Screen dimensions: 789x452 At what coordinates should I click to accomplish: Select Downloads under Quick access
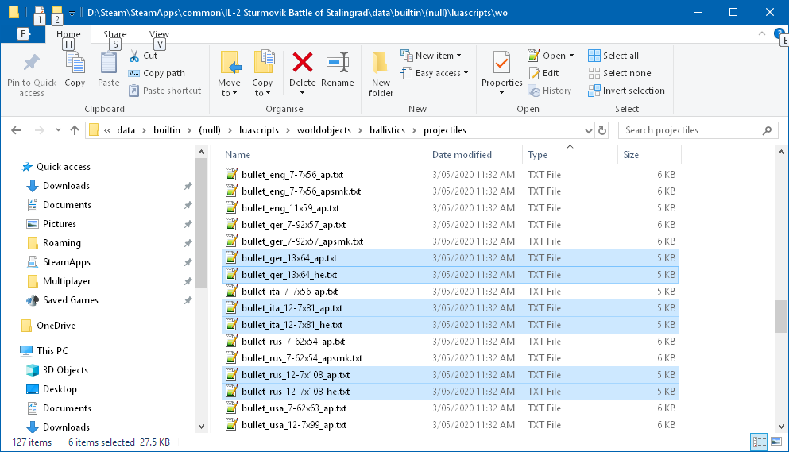tap(66, 186)
